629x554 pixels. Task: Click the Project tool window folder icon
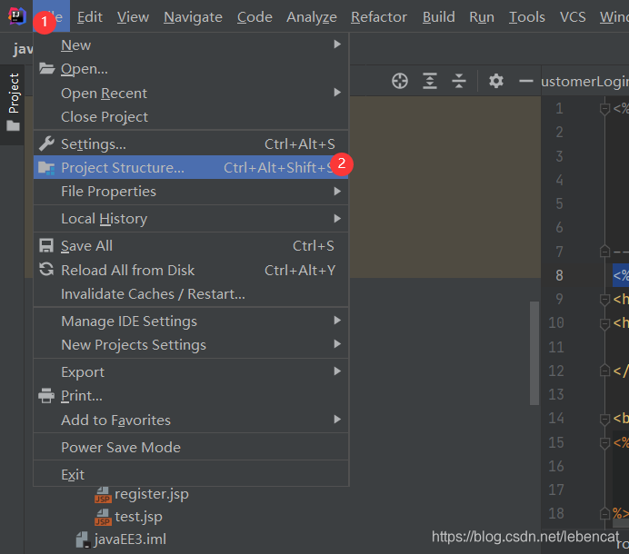14,126
